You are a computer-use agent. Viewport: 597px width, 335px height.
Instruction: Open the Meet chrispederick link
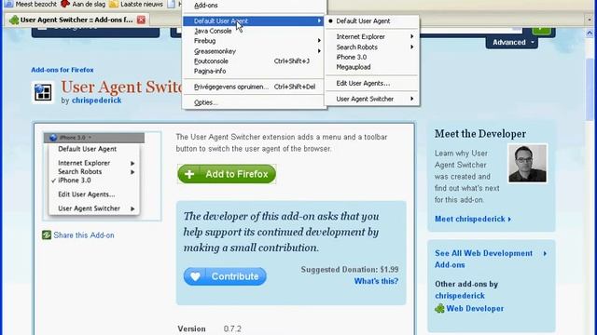click(x=473, y=220)
